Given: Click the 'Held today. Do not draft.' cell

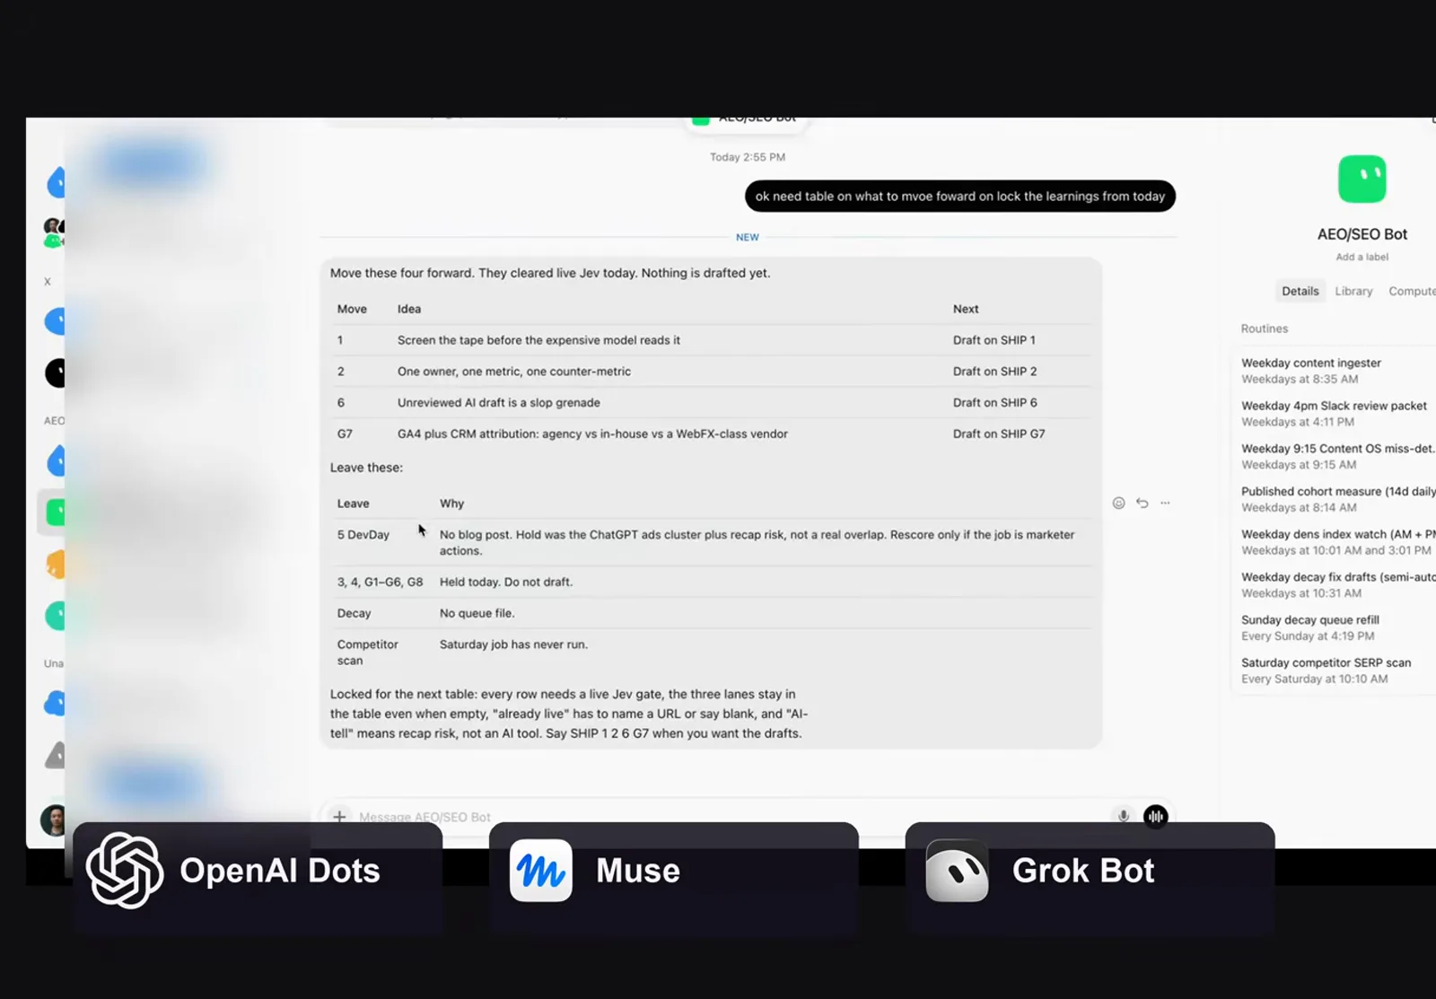Looking at the screenshot, I should [x=505, y=583].
